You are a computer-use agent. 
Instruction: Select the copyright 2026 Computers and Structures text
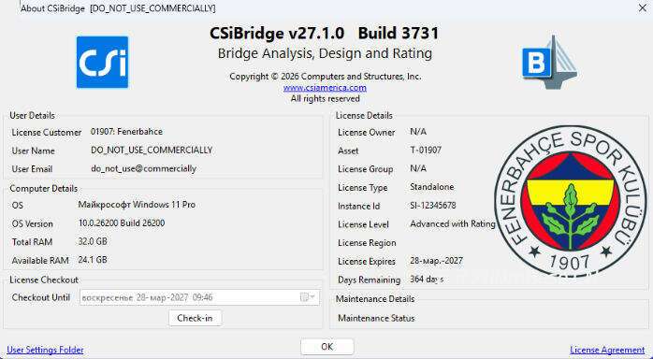tap(326, 77)
